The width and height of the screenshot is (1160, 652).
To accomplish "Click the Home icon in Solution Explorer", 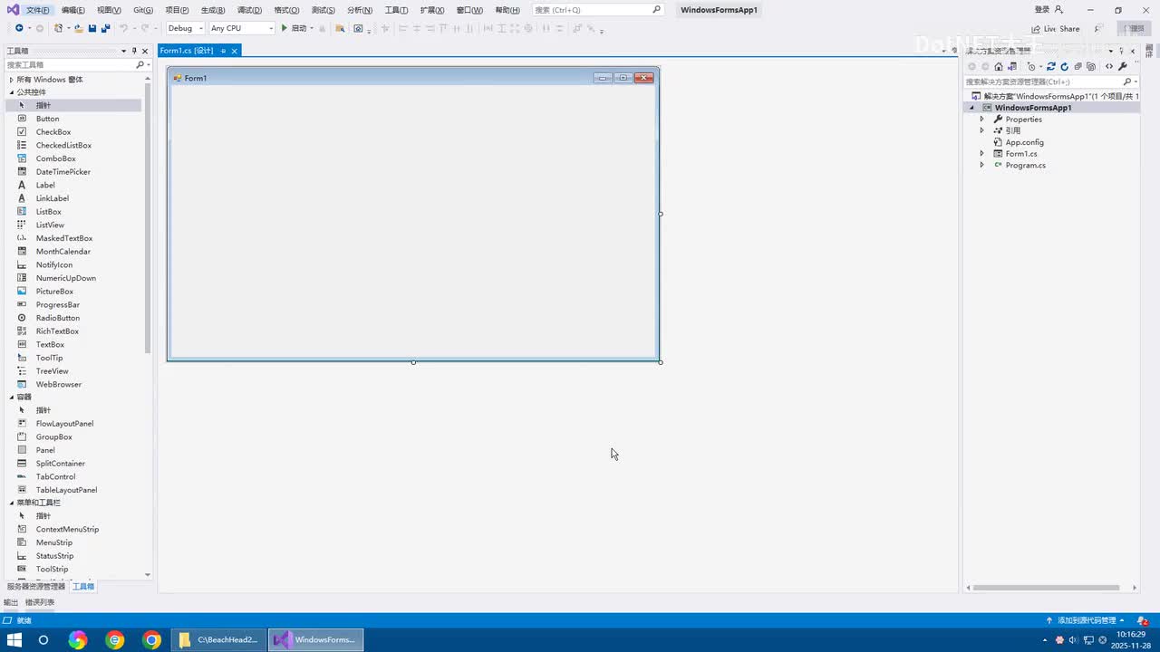I will click(999, 66).
